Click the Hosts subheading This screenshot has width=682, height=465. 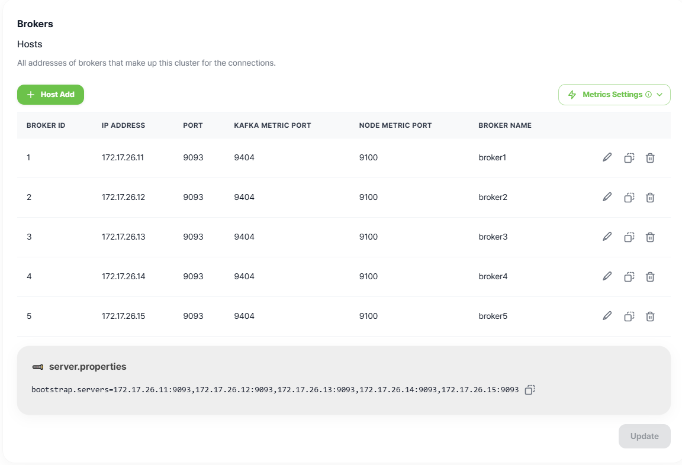click(30, 44)
